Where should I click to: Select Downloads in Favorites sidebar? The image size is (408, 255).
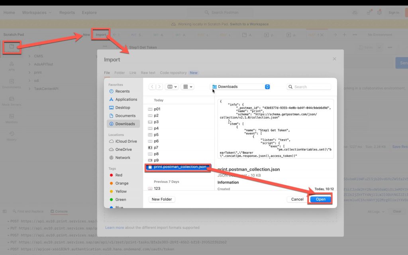pos(124,124)
